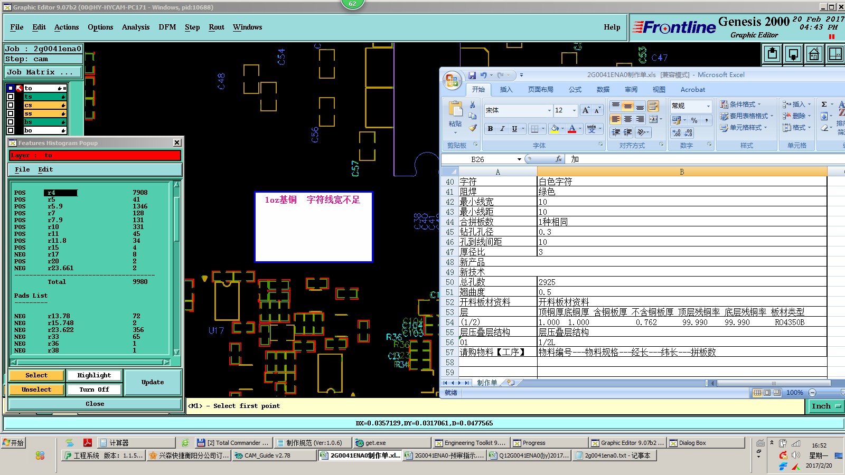Open the font size dropdown
Viewport: 845px width, 475px height.
pyautogui.click(x=574, y=110)
